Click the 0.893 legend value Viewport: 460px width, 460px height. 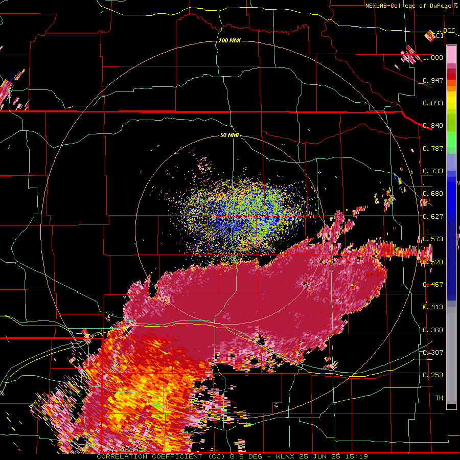(x=433, y=103)
